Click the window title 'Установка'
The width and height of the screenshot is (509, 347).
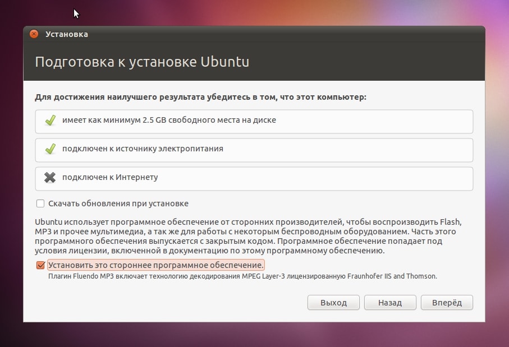click(67, 34)
